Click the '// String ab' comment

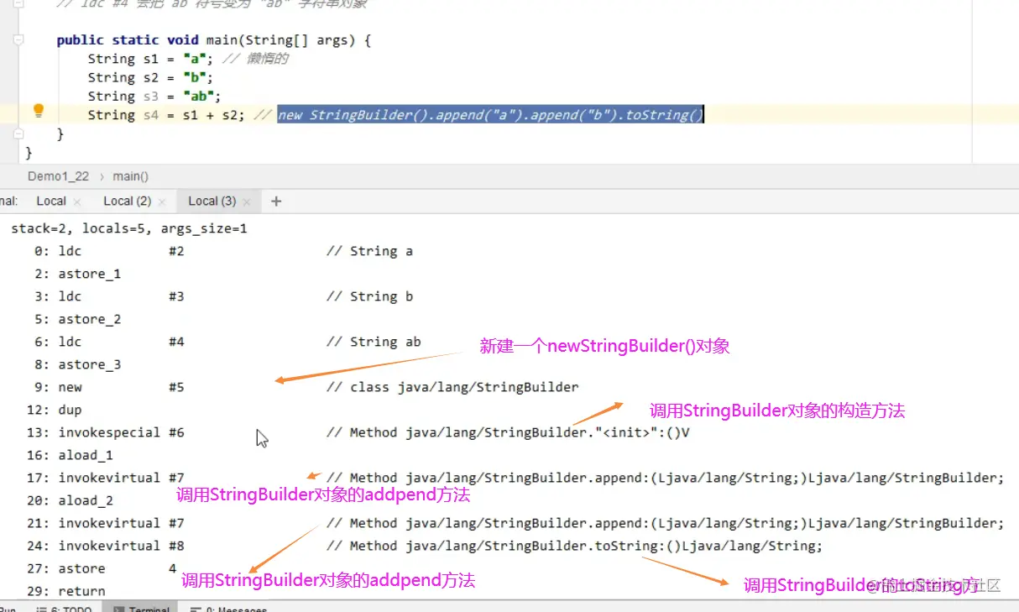[374, 342]
